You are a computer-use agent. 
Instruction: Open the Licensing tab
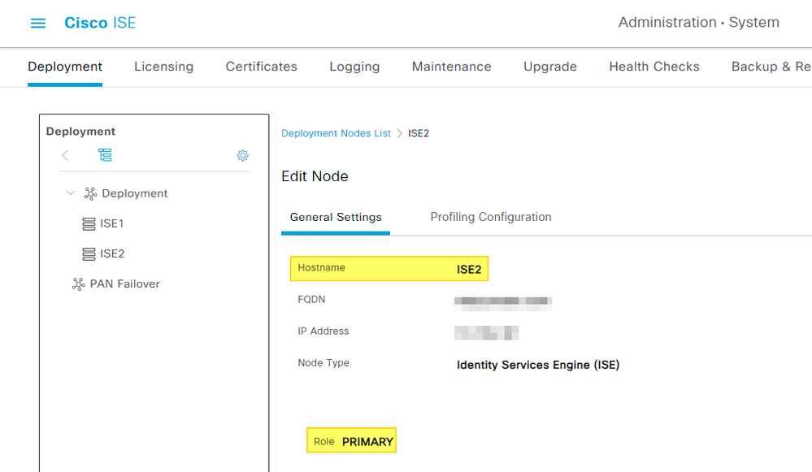tap(163, 67)
